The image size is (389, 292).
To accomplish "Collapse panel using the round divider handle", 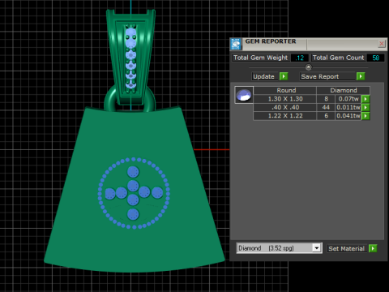I will click(x=308, y=67).
